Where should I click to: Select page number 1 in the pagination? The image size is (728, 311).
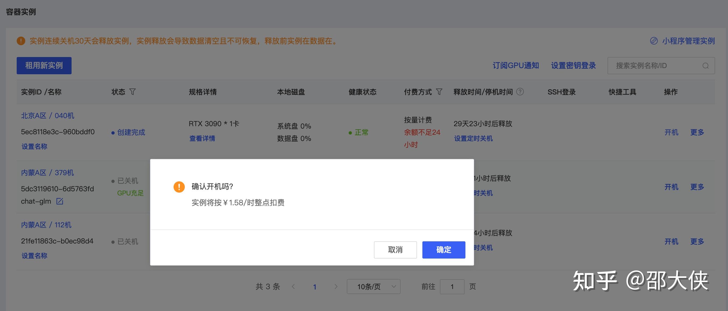pos(314,287)
